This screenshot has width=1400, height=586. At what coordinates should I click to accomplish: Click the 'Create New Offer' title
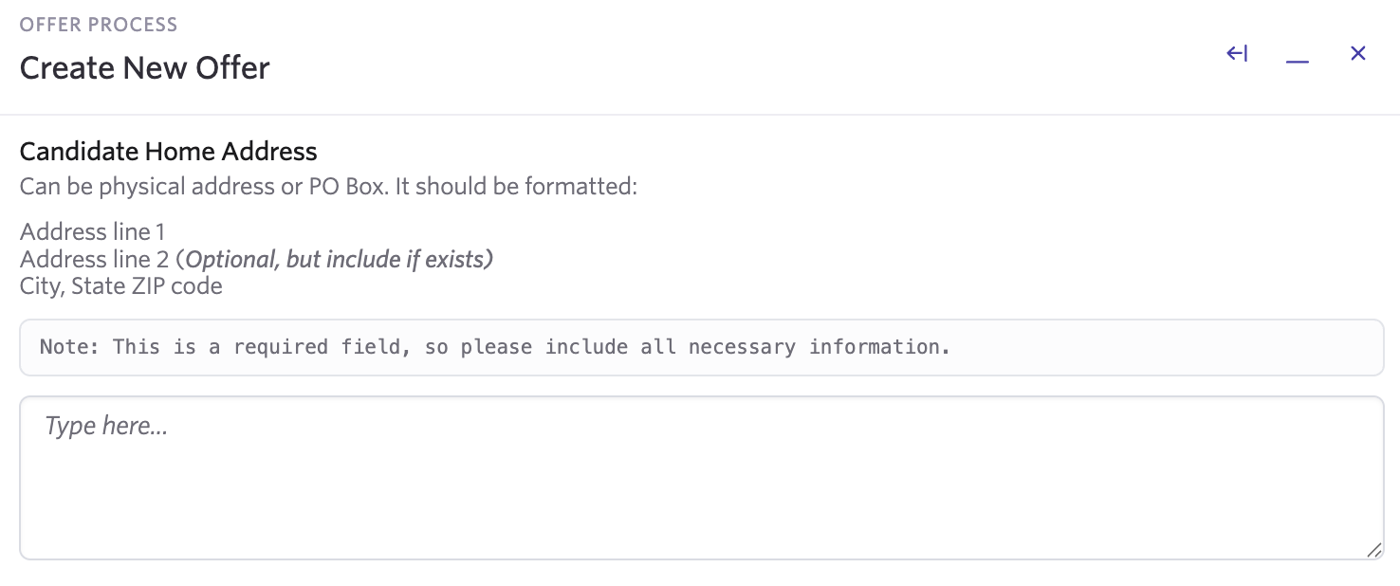click(144, 68)
